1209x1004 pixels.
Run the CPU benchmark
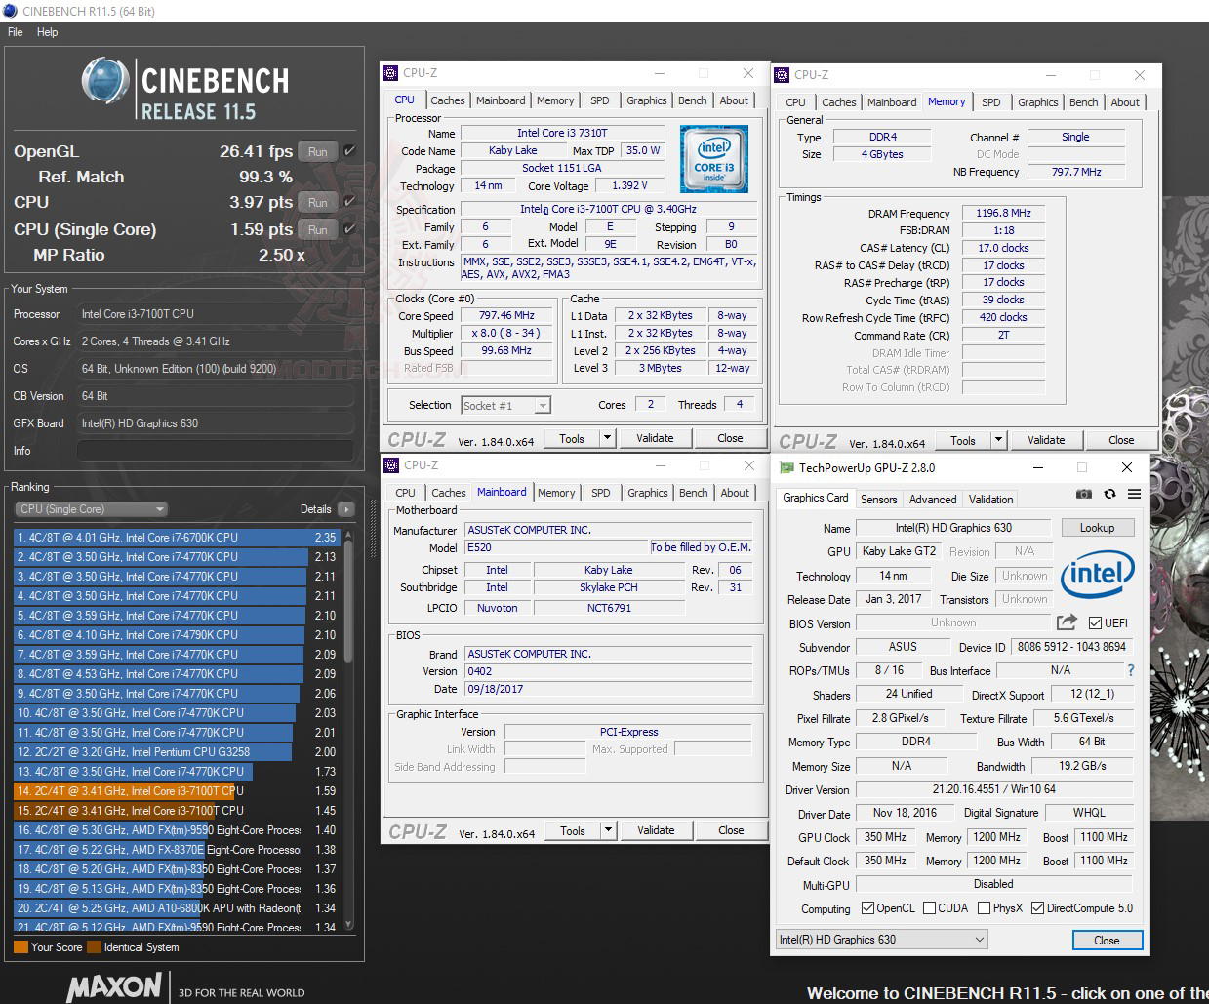317,202
